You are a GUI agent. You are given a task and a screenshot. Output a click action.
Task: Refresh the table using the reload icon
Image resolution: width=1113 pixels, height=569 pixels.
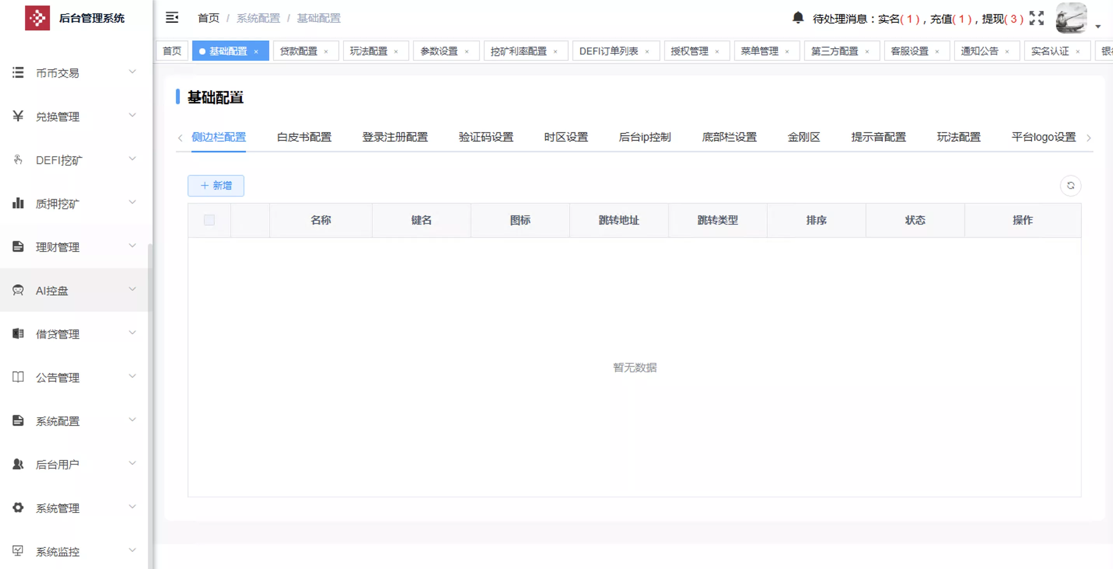(x=1071, y=186)
